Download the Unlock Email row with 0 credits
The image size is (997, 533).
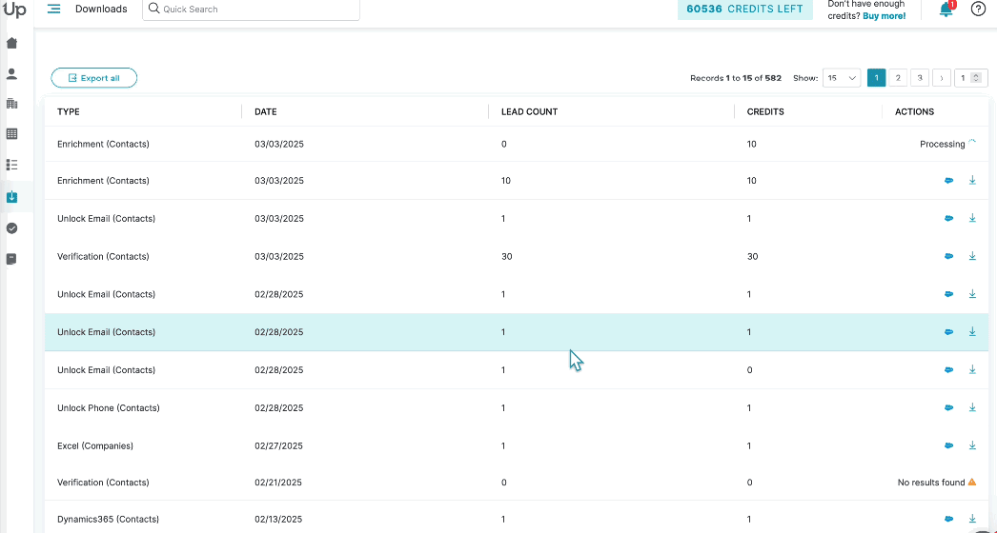point(972,369)
